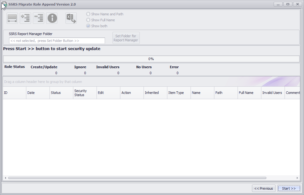Image resolution: width=304 pixels, height=195 pixels.
Task: Open the information icon
Action: [x=52, y=18]
